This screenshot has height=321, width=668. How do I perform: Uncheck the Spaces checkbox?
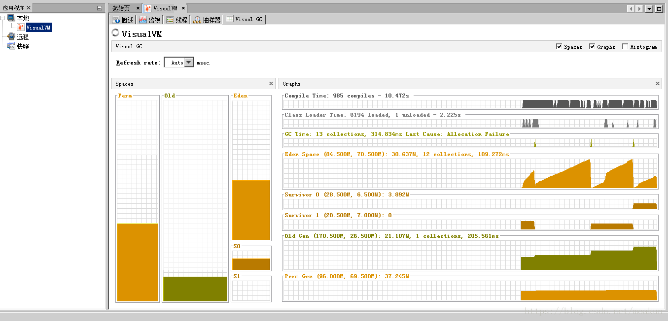point(559,46)
